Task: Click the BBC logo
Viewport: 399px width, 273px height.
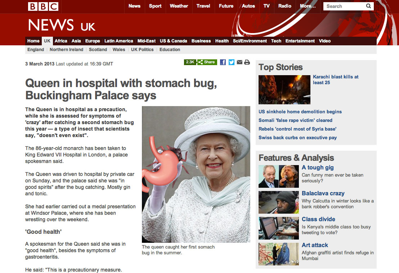Action: click(x=43, y=6)
